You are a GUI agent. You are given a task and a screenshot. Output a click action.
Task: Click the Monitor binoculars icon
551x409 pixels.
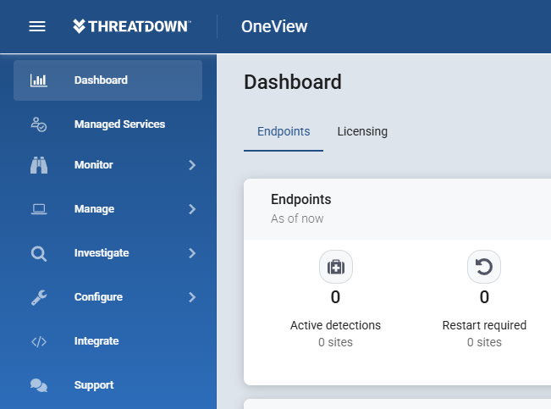tap(39, 165)
